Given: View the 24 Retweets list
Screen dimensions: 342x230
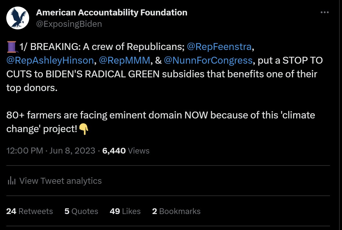Looking at the screenshot, I should (29, 211).
